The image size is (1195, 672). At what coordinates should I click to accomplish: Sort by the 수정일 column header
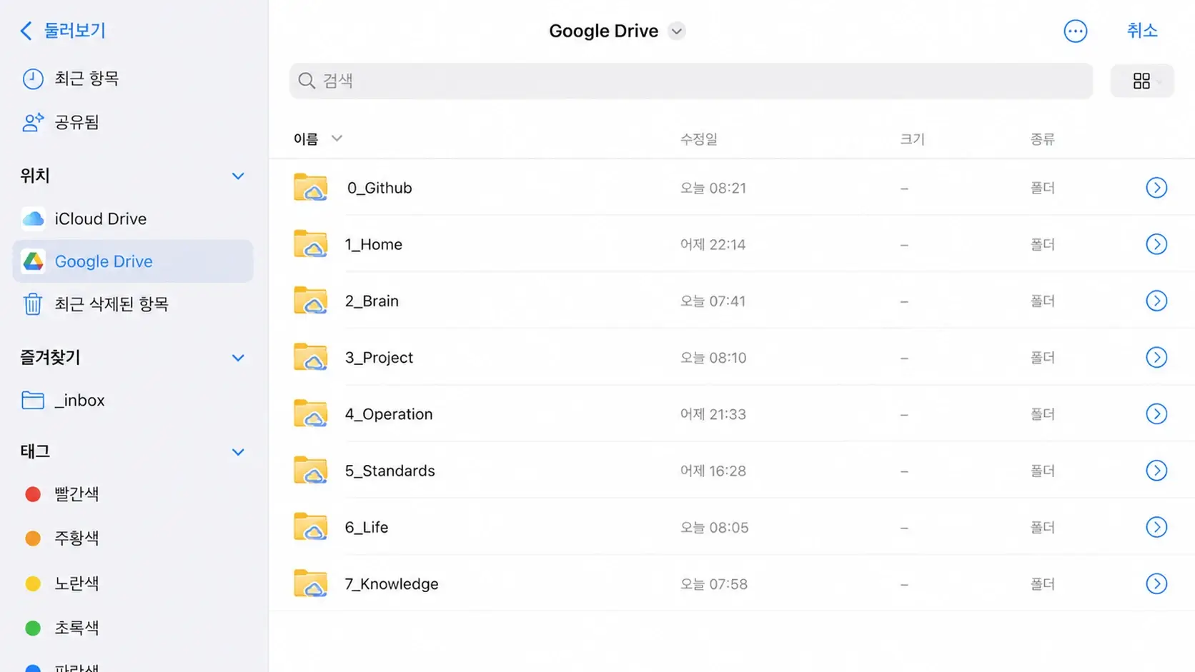tap(698, 139)
